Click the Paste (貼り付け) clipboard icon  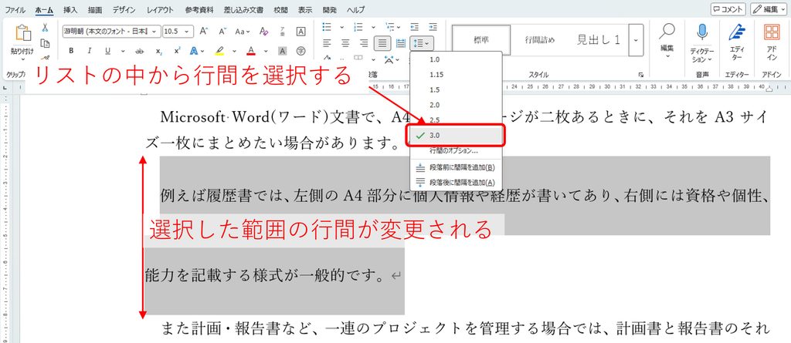click(23, 32)
